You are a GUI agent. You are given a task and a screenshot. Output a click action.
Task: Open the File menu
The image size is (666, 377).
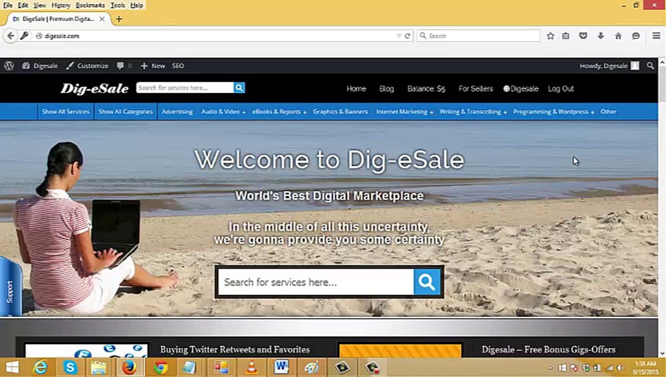pyautogui.click(x=8, y=5)
